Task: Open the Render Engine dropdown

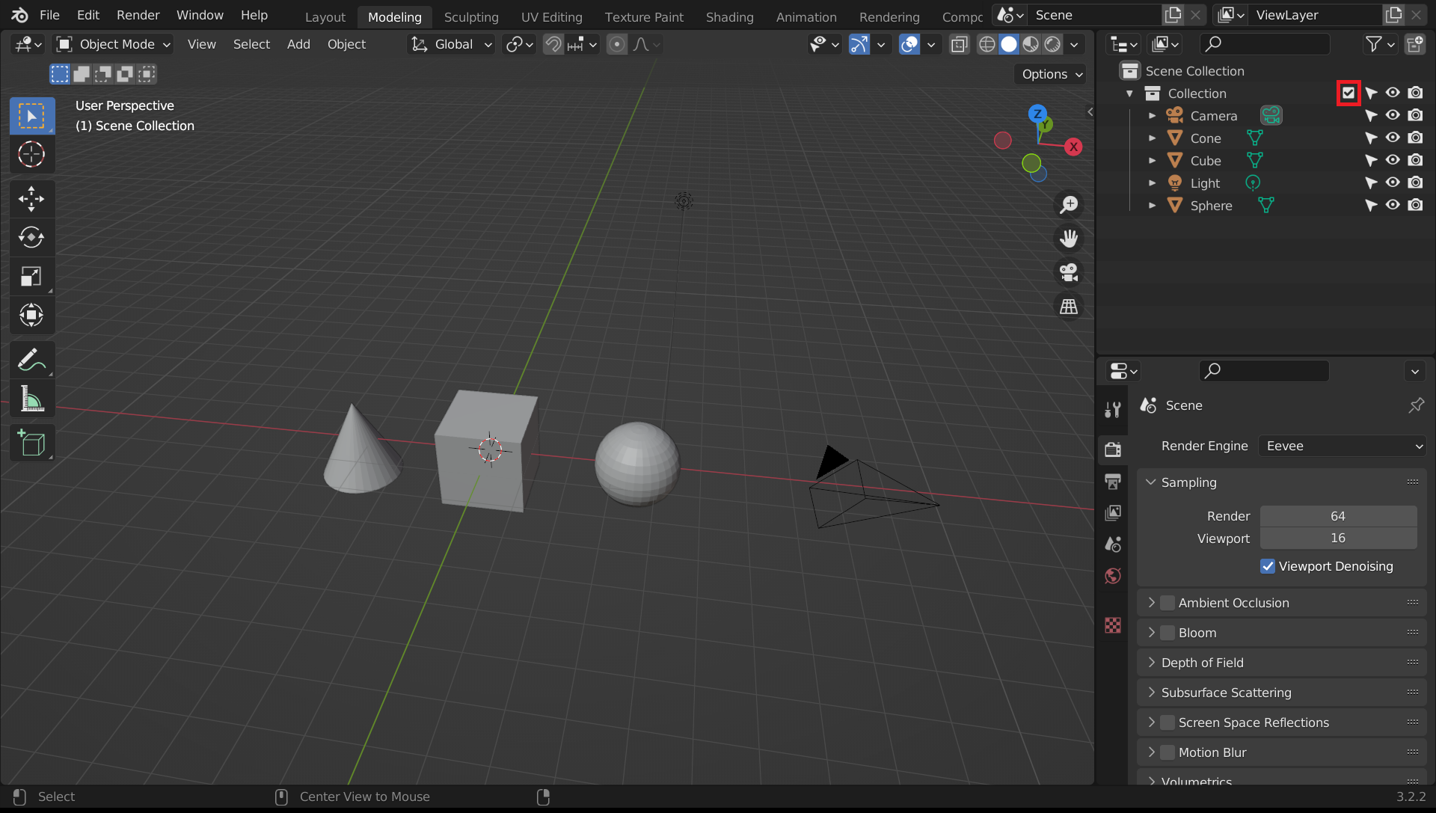Action: pos(1343,446)
